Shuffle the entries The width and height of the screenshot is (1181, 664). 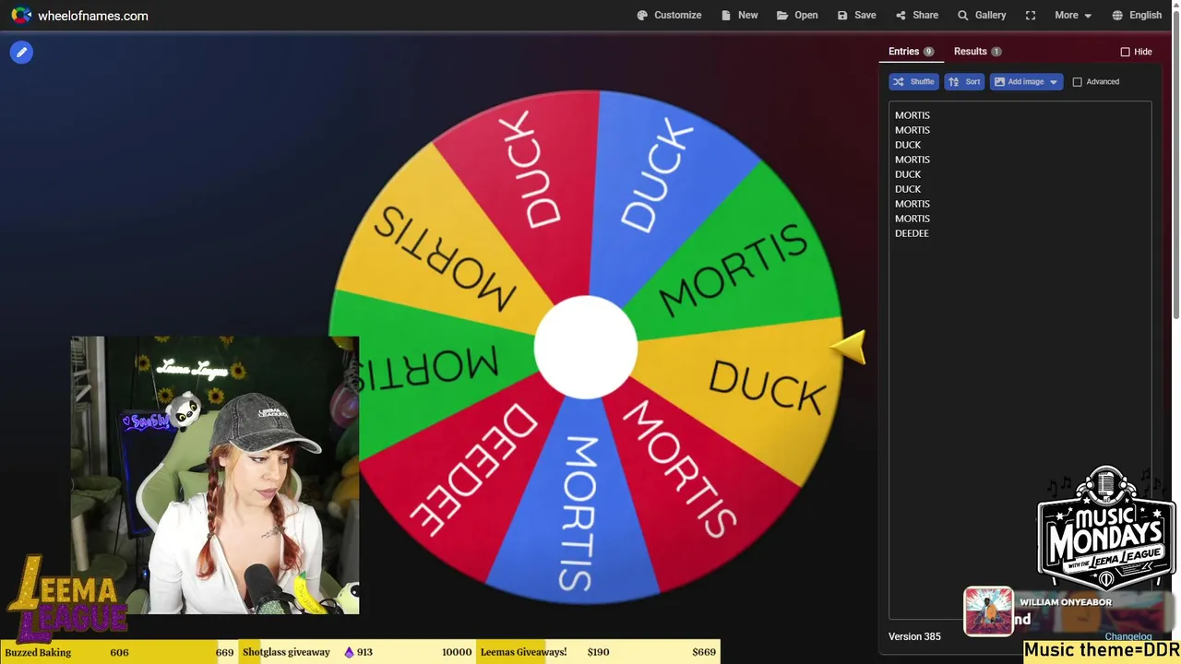point(913,81)
